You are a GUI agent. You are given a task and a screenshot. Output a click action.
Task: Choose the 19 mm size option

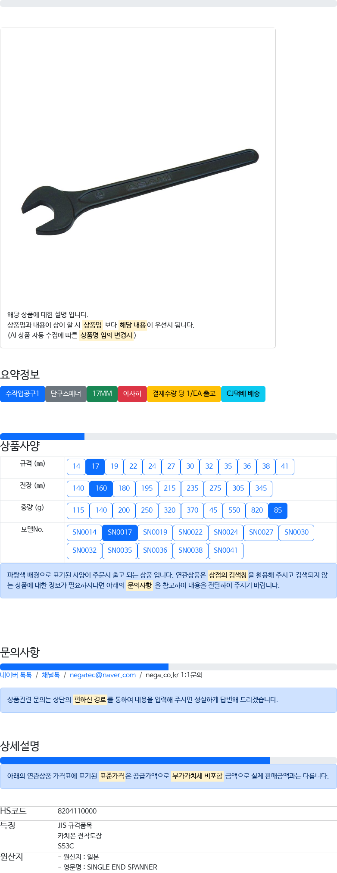point(114,466)
